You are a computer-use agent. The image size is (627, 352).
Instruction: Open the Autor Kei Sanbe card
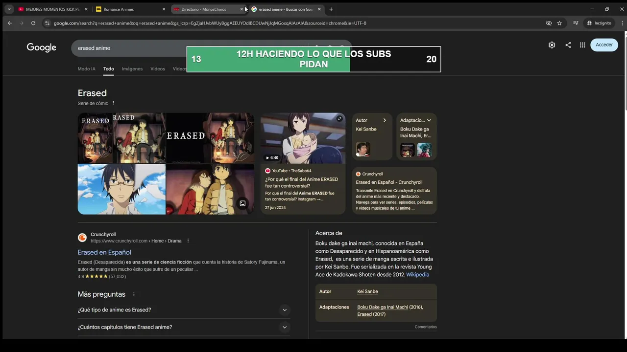[372, 136]
